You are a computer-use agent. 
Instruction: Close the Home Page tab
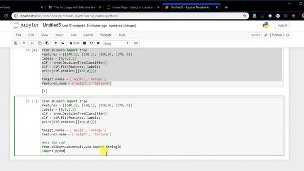coord(158,8)
